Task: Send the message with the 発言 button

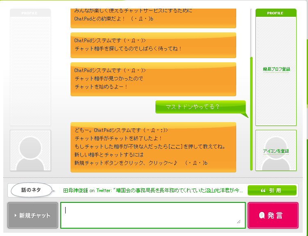Action: (273, 216)
